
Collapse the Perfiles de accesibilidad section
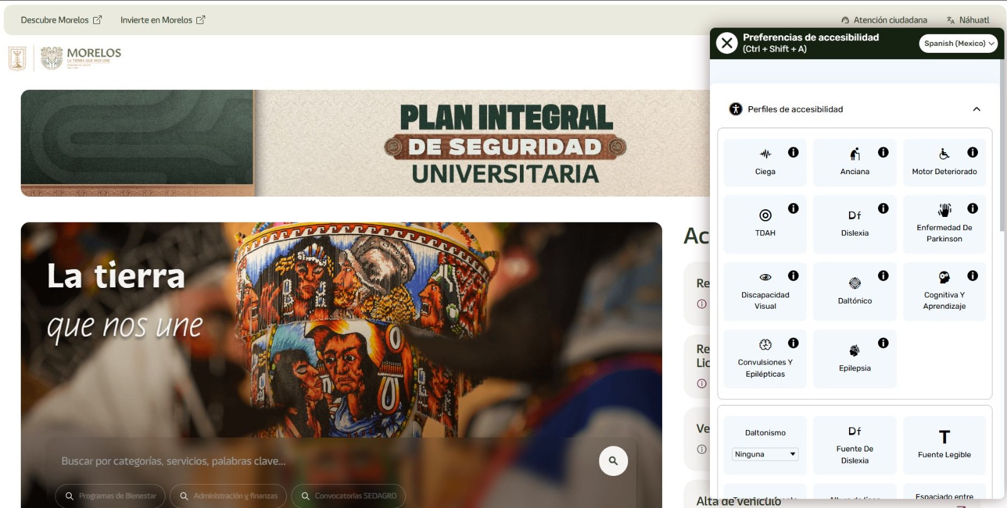[x=976, y=109]
